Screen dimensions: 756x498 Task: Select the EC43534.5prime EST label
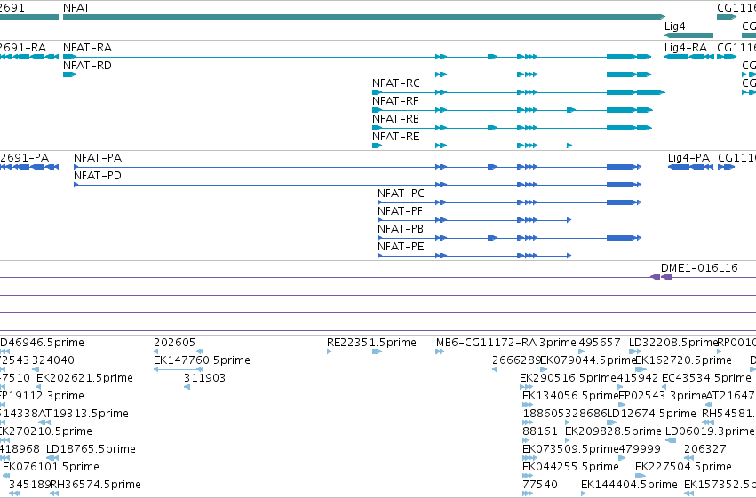pyautogui.click(x=706, y=378)
